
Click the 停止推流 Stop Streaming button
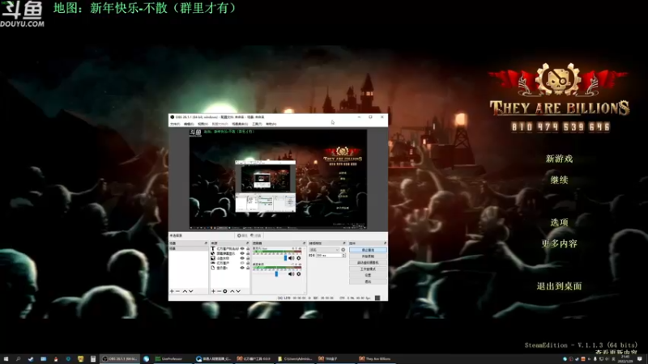(x=368, y=250)
